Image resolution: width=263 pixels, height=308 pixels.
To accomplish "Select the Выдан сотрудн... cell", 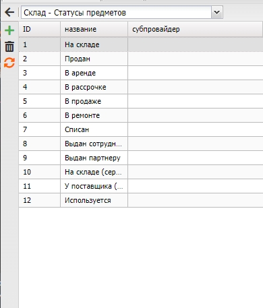I will point(94,144).
